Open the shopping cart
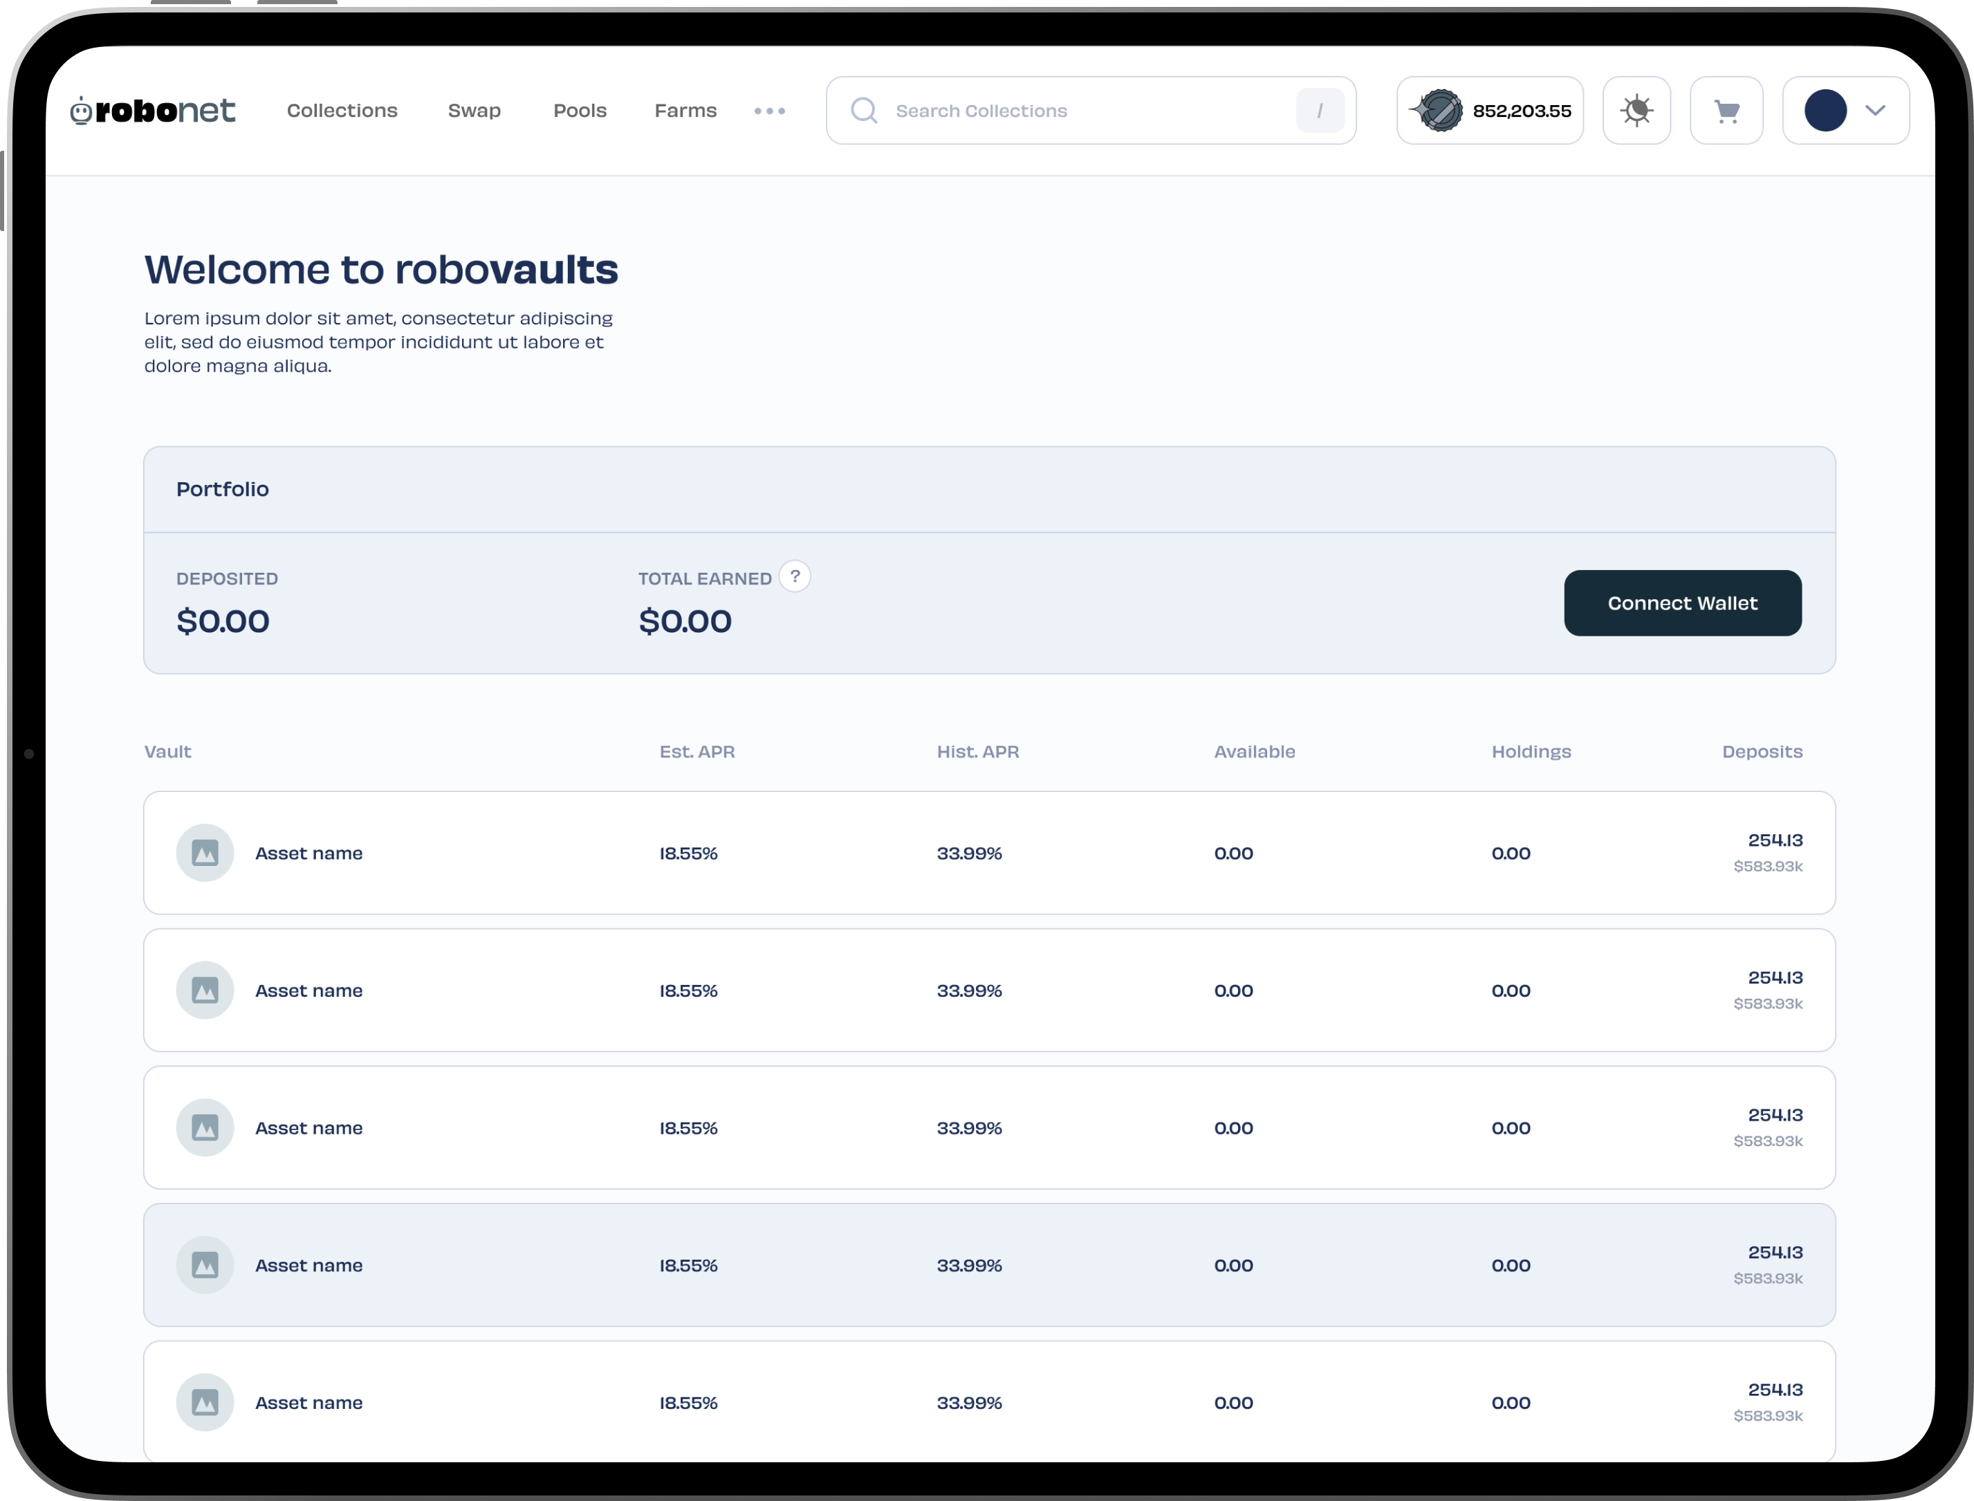 (x=1726, y=111)
